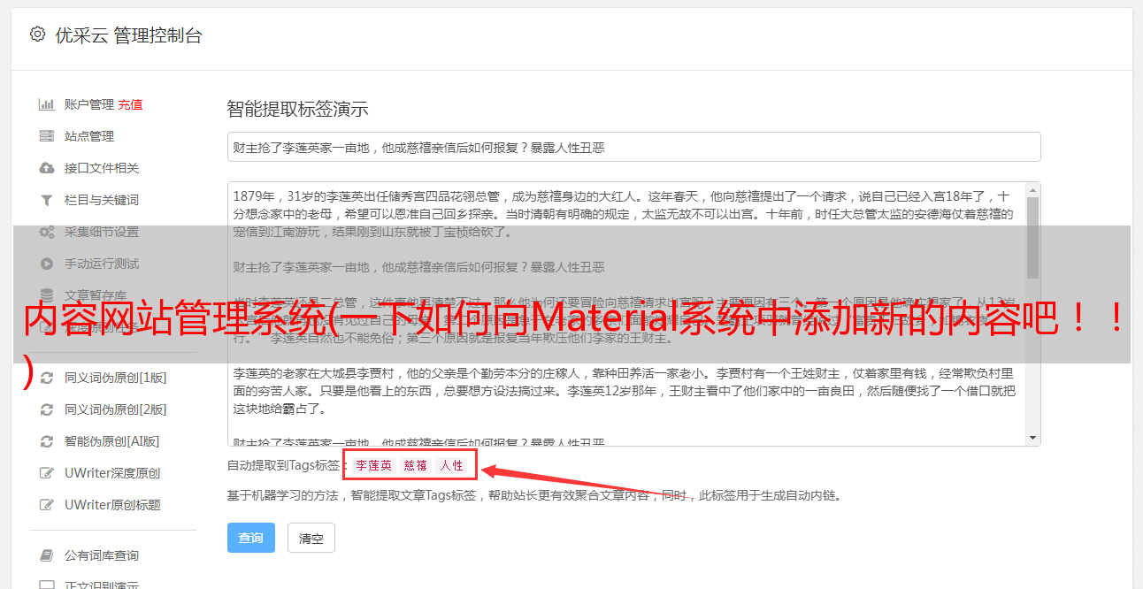
Task: Click the article title input field
Action: pos(633,147)
